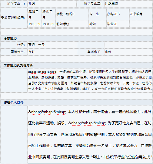
Task: Click the empty 证书编号 value cell
Action: pyautogui.click(x=141, y=24)
